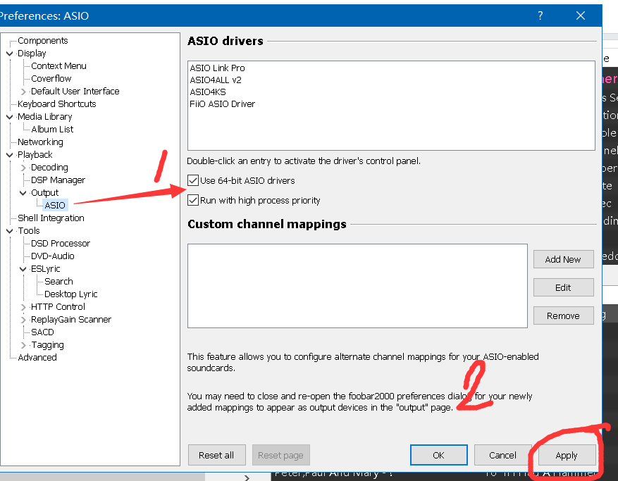Click Add New channel mapping button
Image resolution: width=618 pixels, height=481 pixels.
coord(563,259)
